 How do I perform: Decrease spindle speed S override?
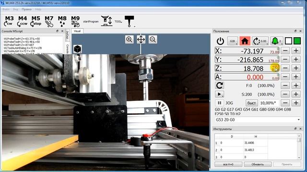285,94
